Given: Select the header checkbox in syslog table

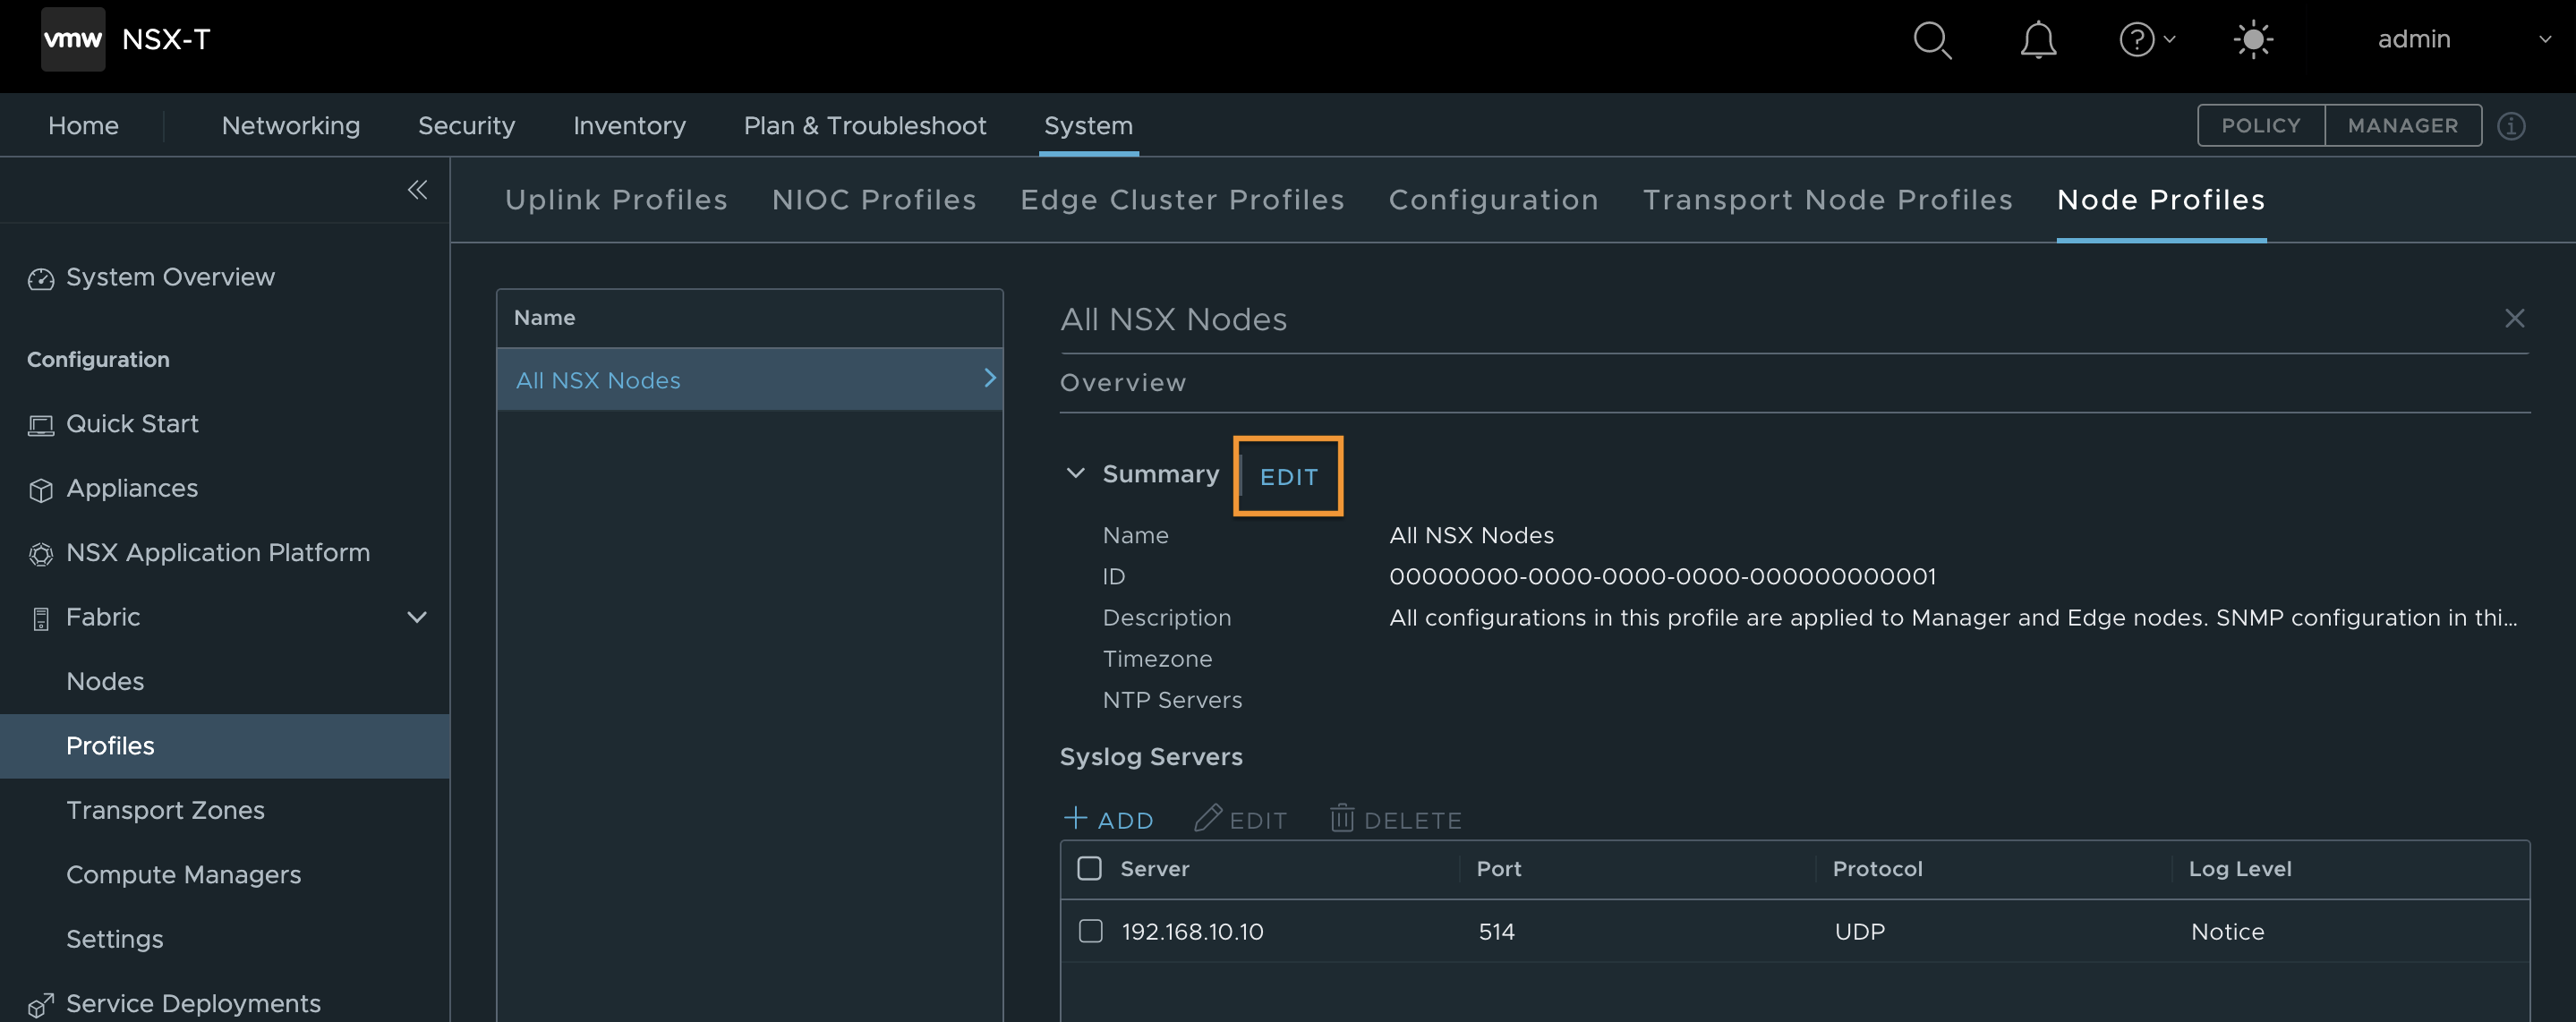Looking at the screenshot, I should (1089, 869).
